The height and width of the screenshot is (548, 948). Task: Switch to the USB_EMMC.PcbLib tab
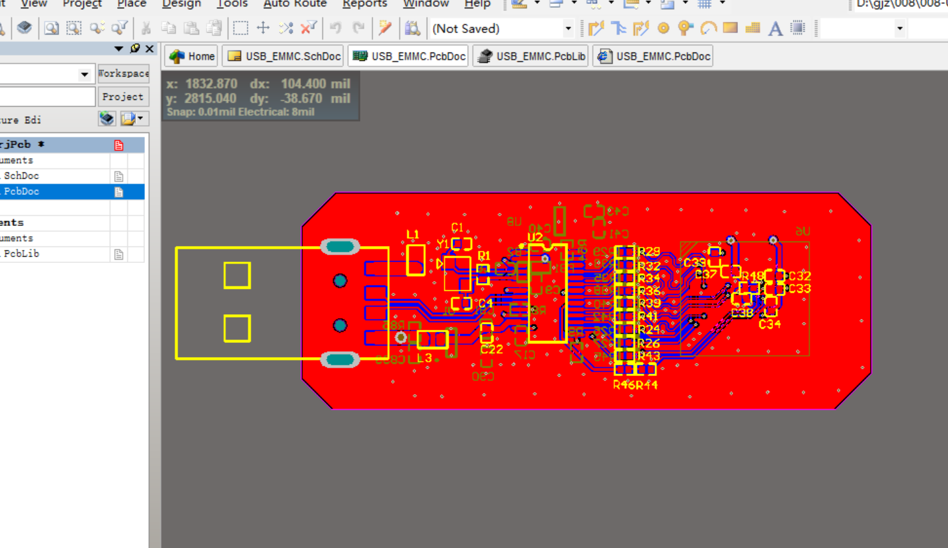pos(531,56)
